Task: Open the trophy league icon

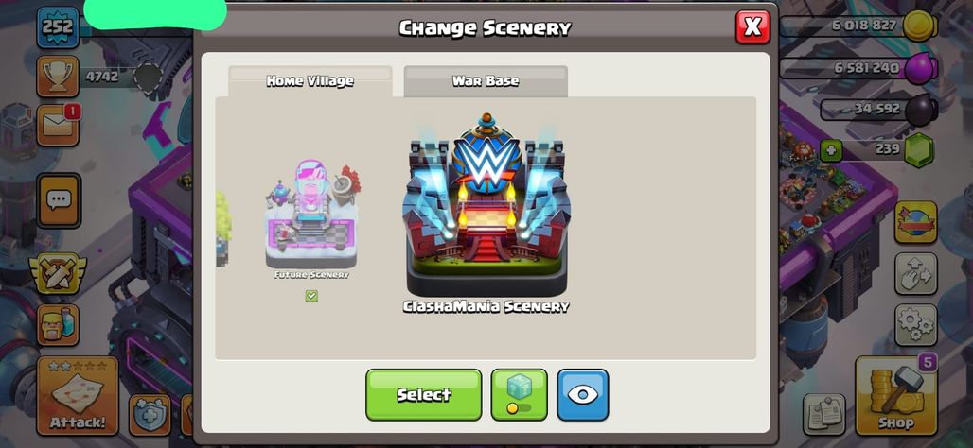Action: [x=57, y=77]
